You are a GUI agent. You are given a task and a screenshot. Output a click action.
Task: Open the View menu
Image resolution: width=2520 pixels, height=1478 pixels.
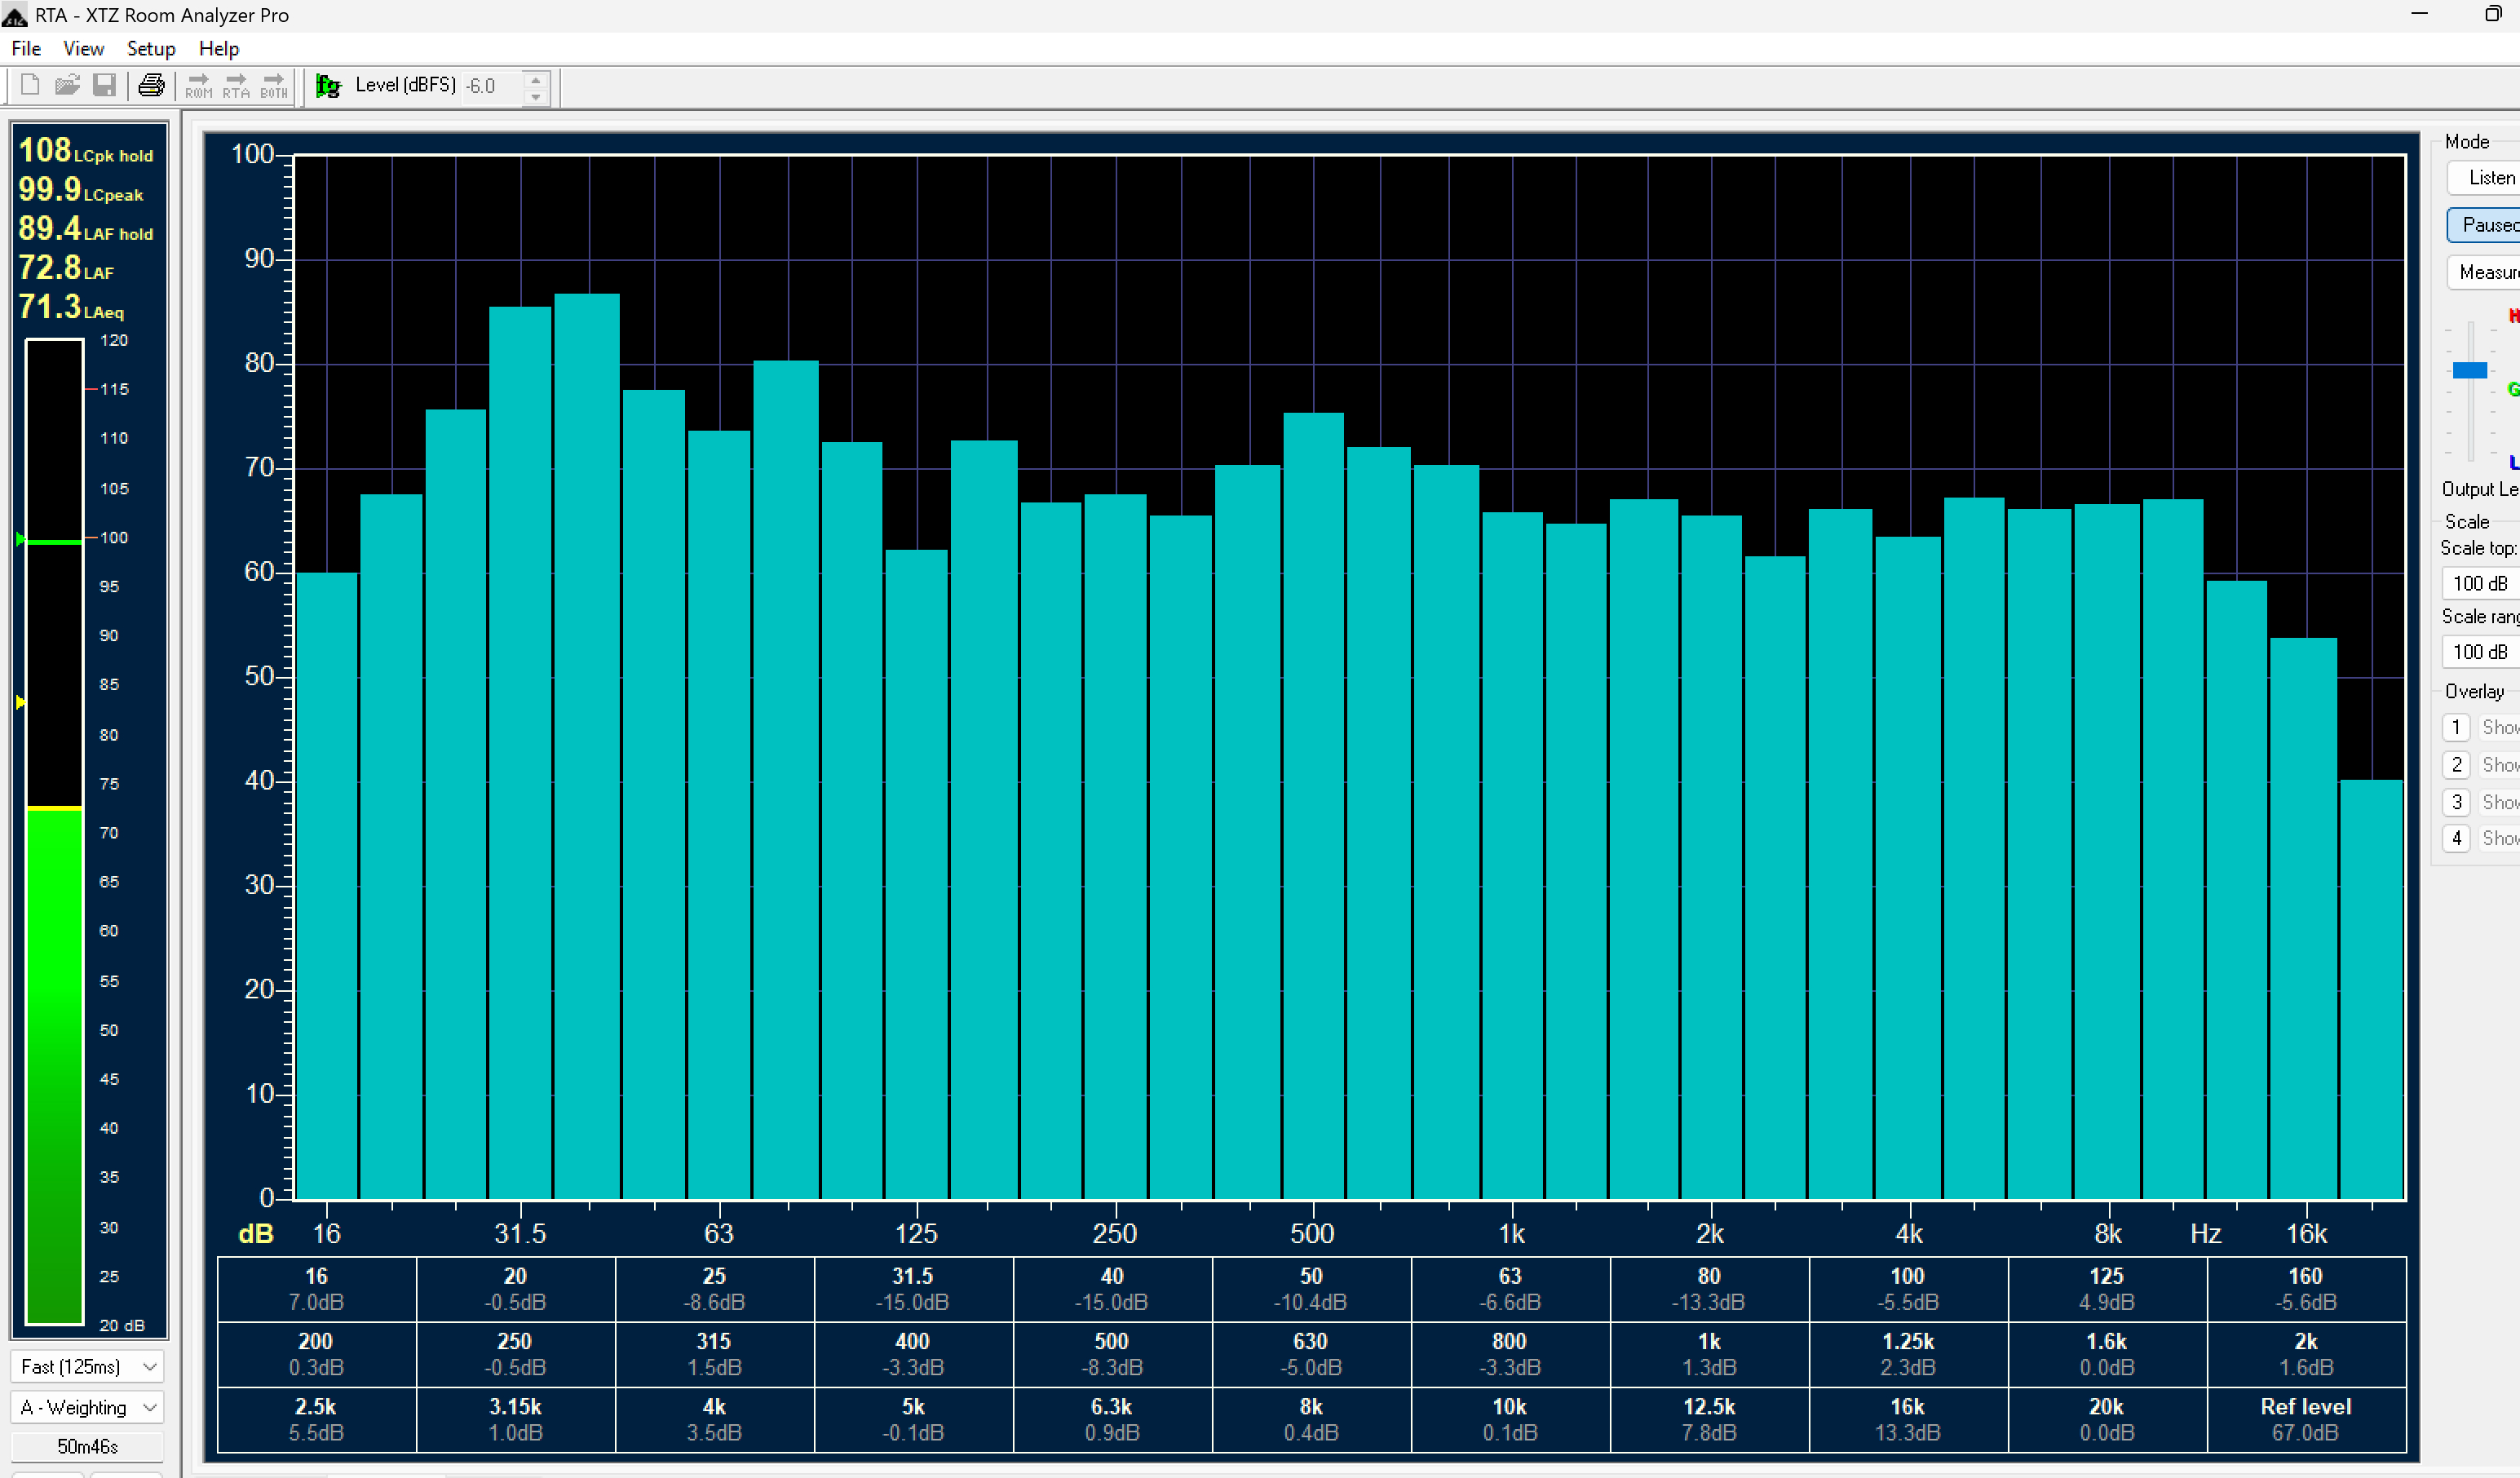tap(83, 49)
